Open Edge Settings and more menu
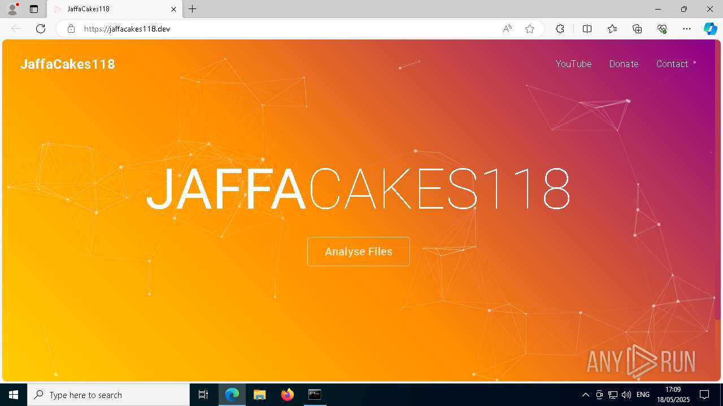This screenshot has height=406, width=723. click(x=687, y=29)
